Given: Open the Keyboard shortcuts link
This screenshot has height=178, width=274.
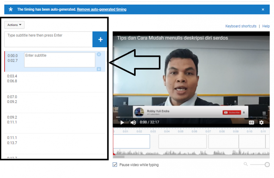Looking at the screenshot, I should click(240, 26).
